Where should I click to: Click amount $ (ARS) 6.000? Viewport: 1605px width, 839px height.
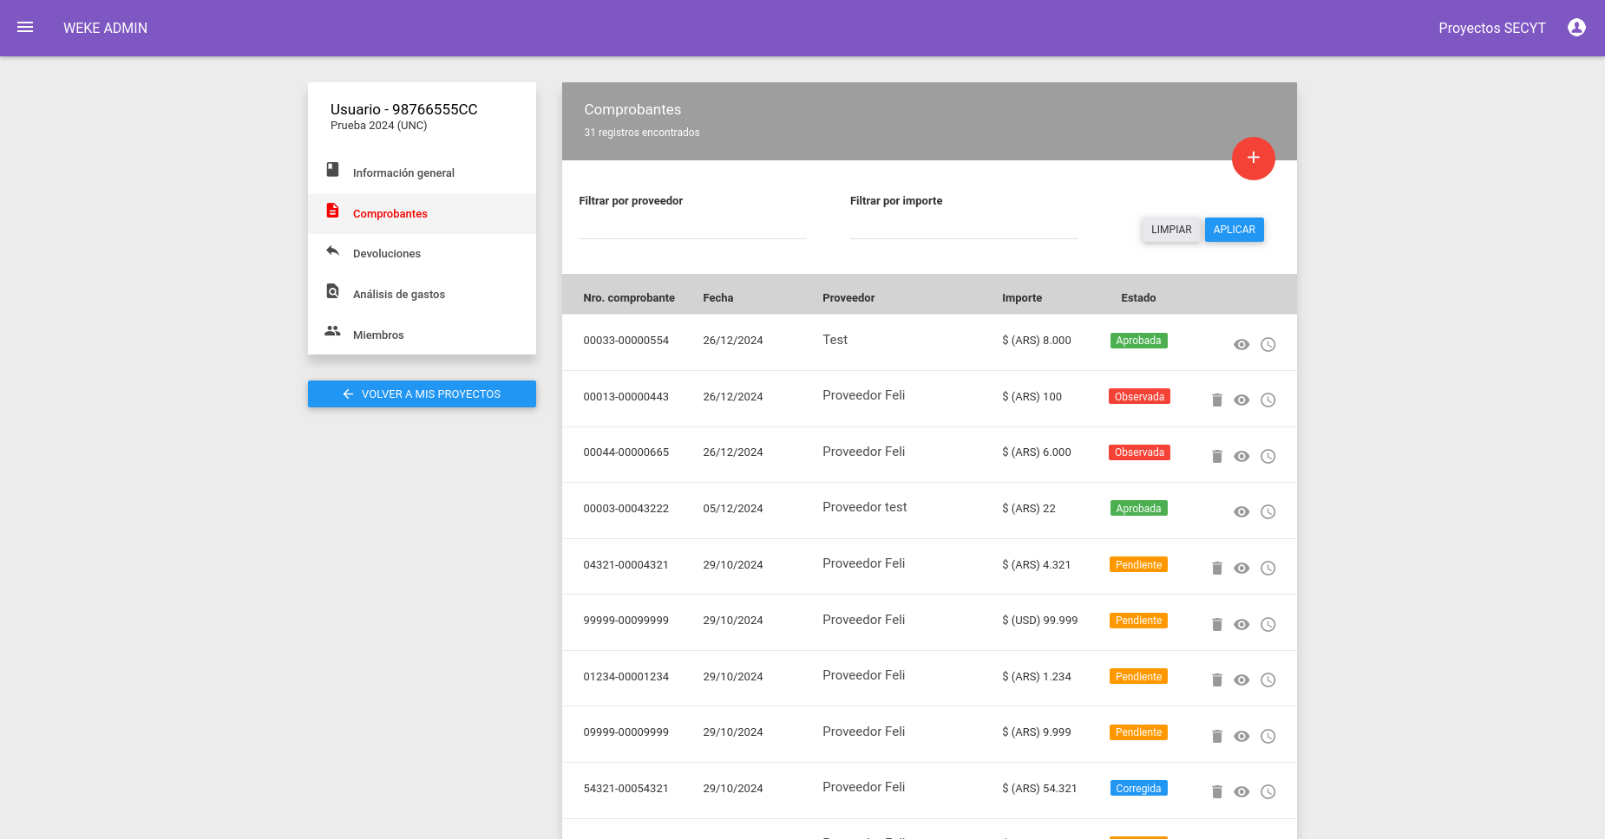pos(1036,452)
